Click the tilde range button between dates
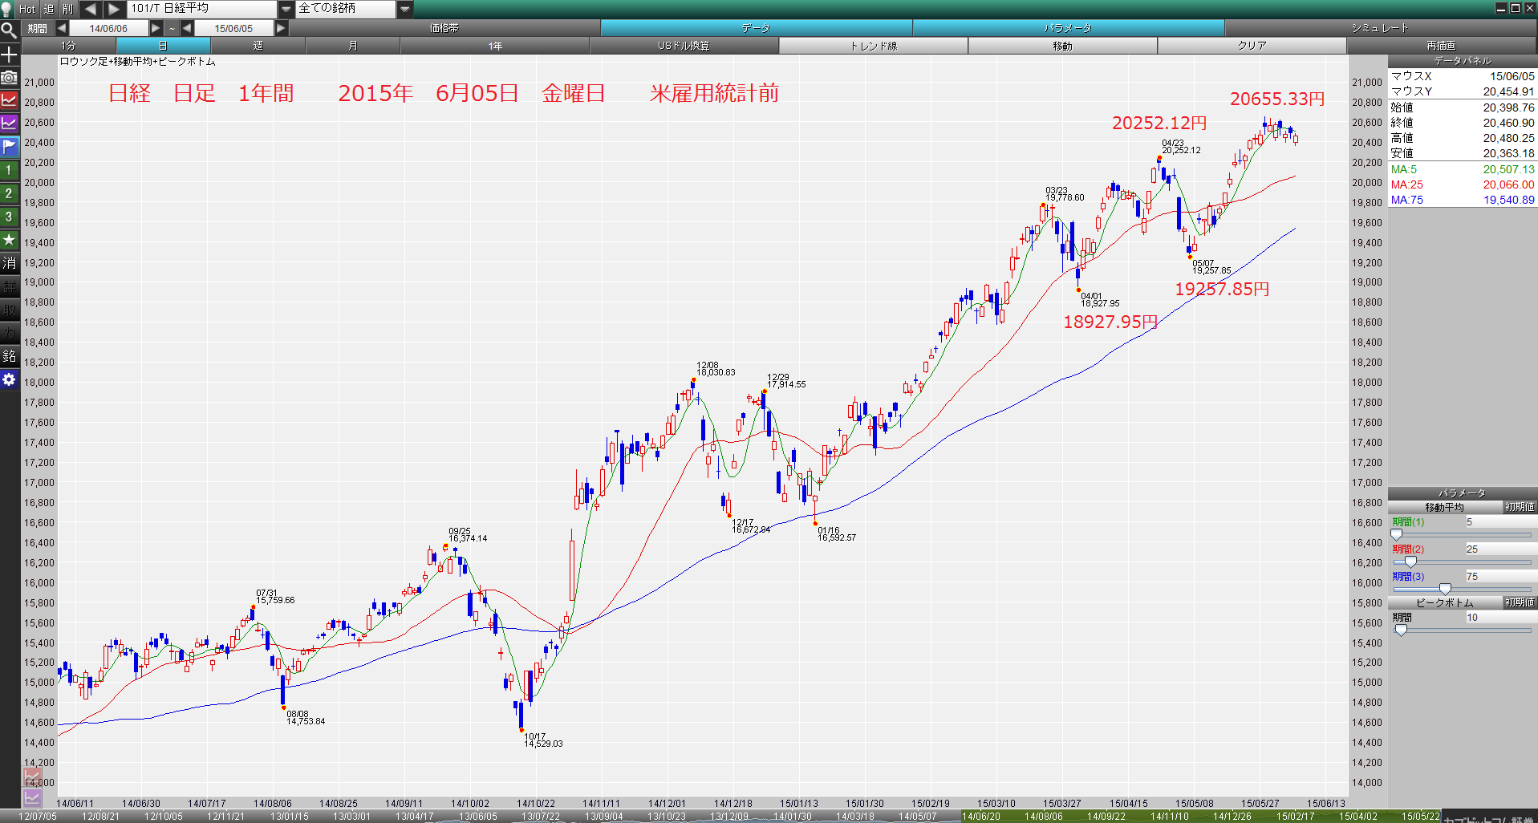This screenshot has width=1538, height=823. (x=172, y=28)
